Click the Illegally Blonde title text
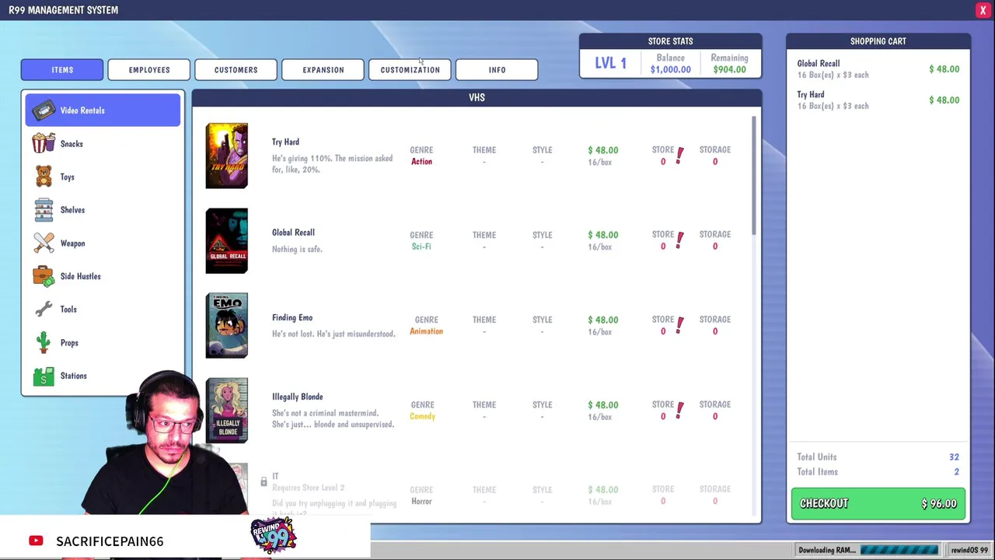The width and height of the screenshot is (995, 560). (x=297, y=397)
